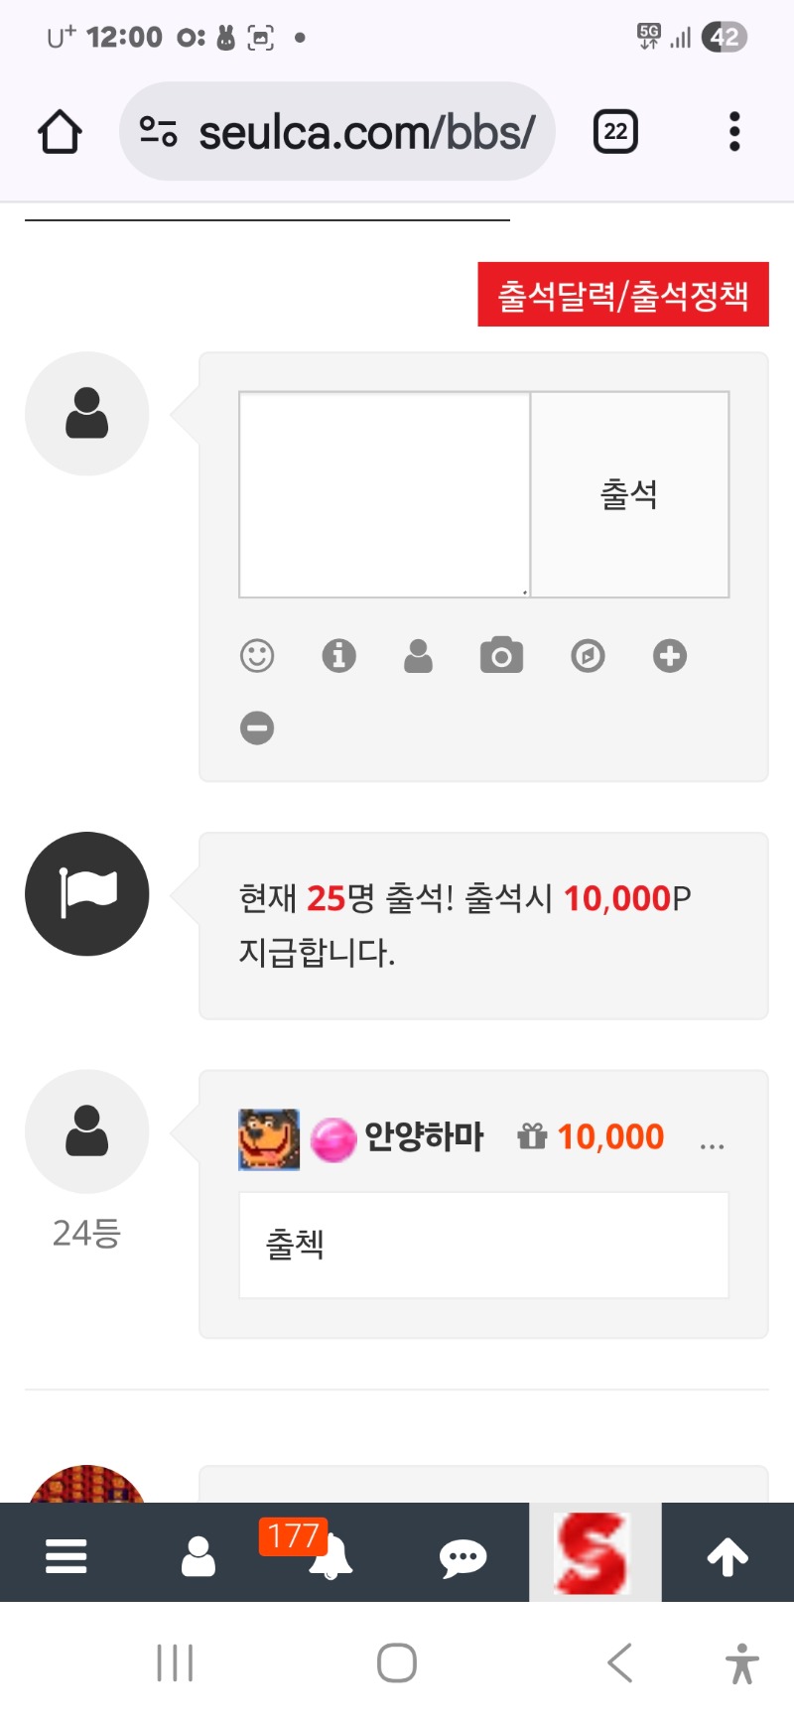
Task: Open the hamburger menu in bottom bar
Action: pos(66,1555)
